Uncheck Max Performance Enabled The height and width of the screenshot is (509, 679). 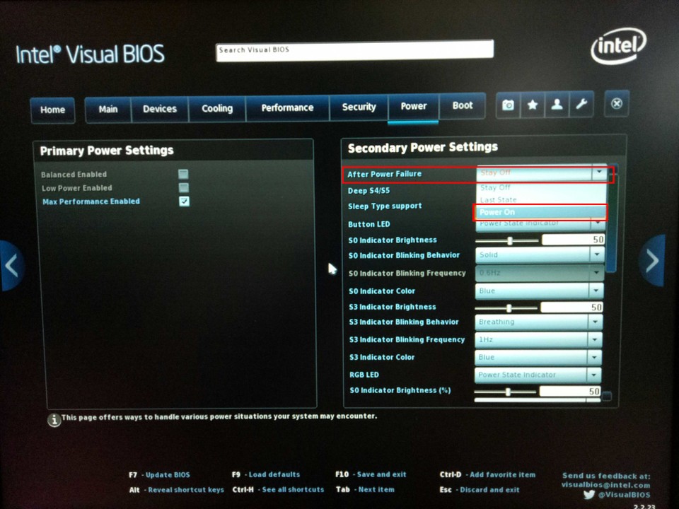[183, 201]
